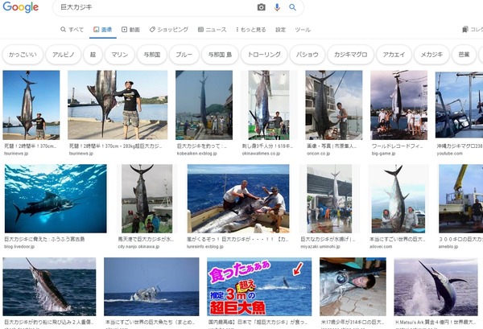The image size is (483, 329).
Task: Apply the 与那国 島 filter chip
Action: click(x=220, y=55)
